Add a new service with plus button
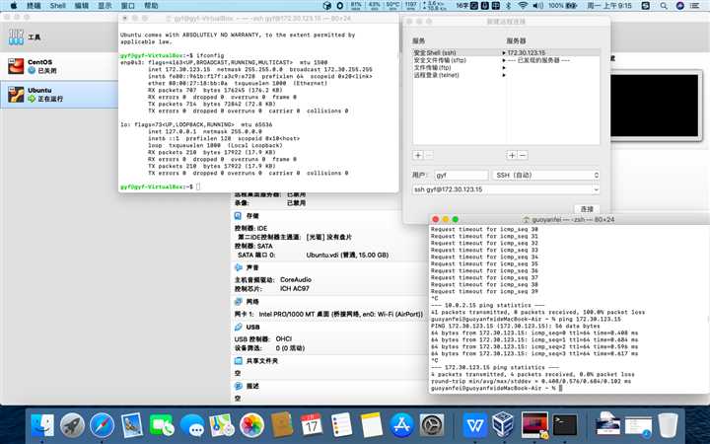Viewport: 710px width, 444px height. [x=418, y=156]
